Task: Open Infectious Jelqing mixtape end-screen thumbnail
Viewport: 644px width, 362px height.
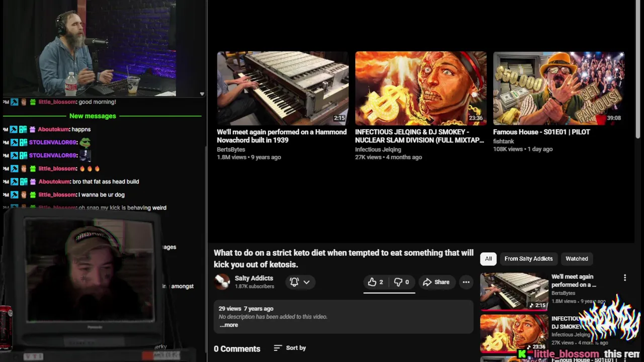Action: [x=421, y=88]
